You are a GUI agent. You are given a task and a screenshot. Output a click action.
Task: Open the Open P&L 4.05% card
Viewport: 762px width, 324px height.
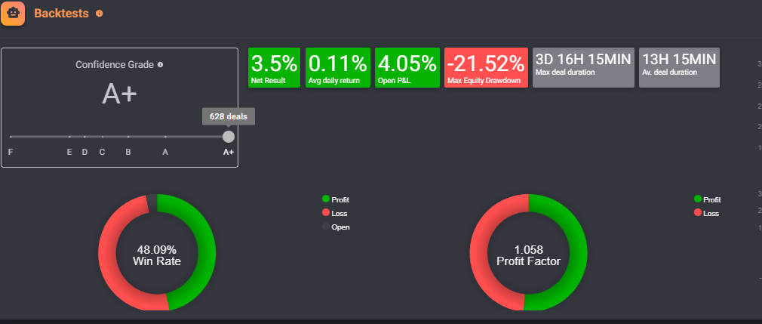407,67
